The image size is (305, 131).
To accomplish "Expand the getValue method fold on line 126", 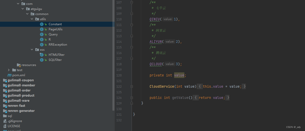I will click(x=132, y=98).
